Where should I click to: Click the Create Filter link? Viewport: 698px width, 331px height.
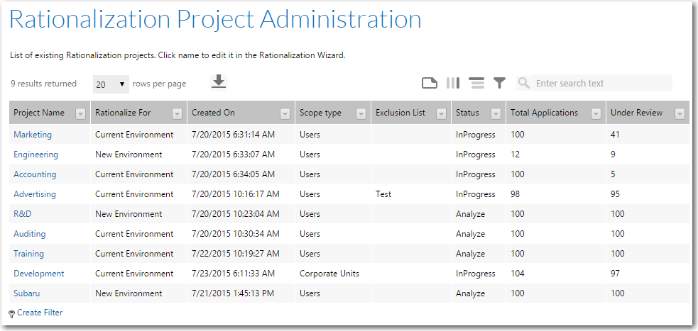[40, 313]
